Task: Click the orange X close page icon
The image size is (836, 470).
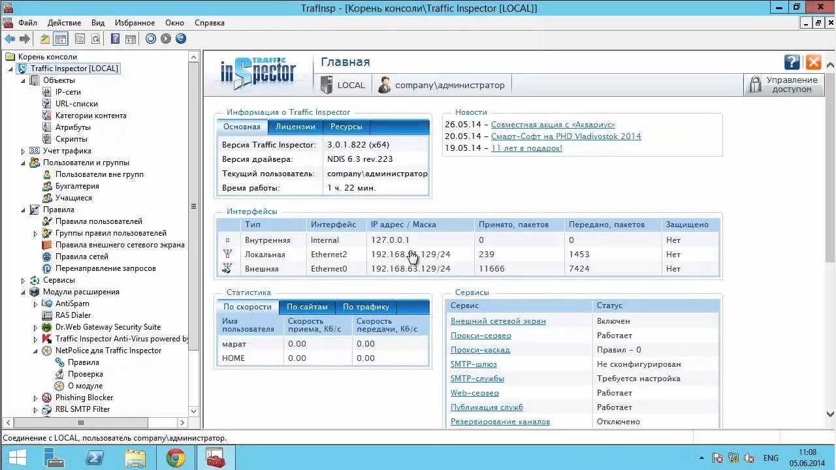Action: 813,62
